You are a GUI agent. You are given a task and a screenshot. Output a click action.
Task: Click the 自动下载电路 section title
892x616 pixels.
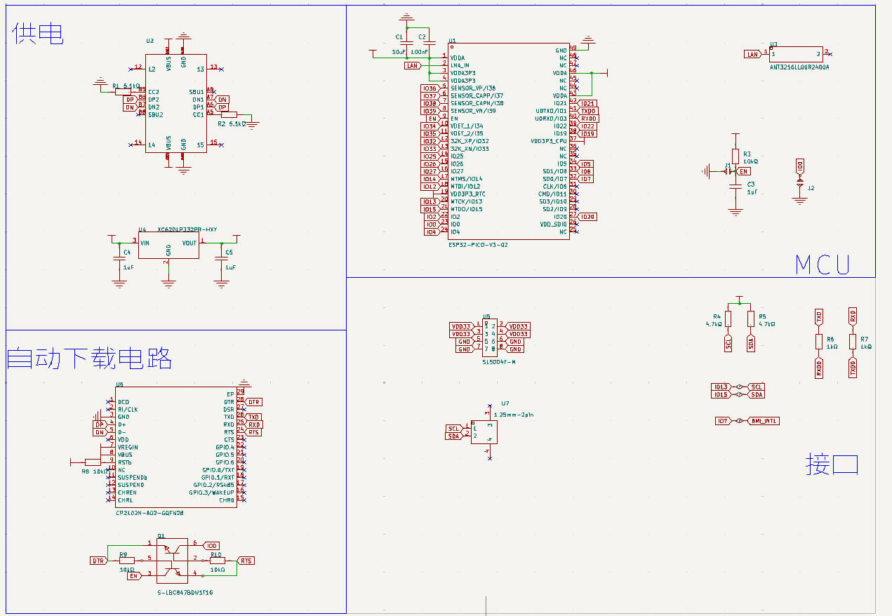(90, 359)
